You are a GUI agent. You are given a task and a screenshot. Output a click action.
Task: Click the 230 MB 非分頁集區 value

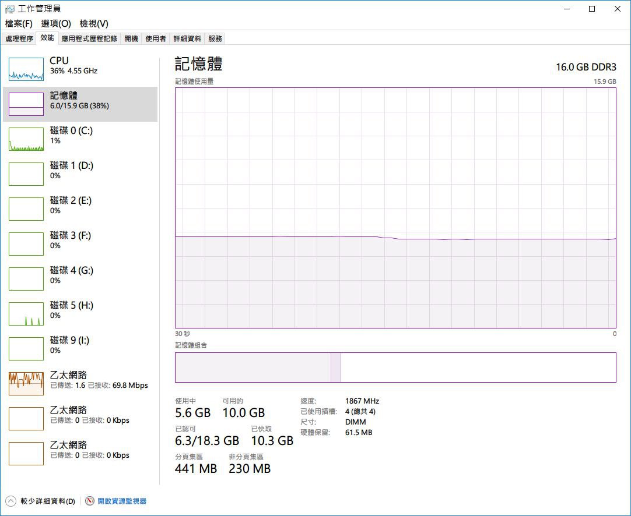pos(250,469)
